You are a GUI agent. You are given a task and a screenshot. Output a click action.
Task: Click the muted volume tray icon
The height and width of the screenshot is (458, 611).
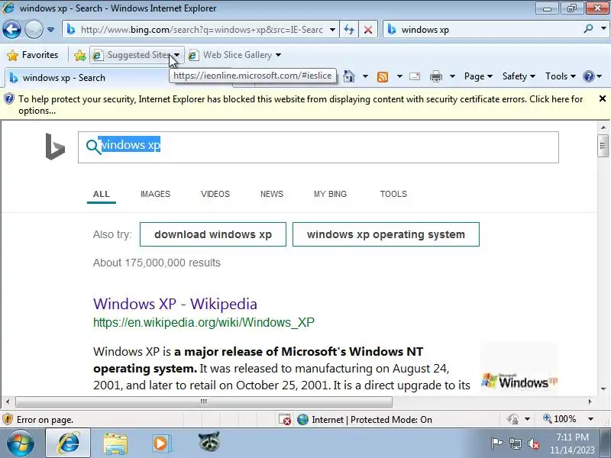533,443
